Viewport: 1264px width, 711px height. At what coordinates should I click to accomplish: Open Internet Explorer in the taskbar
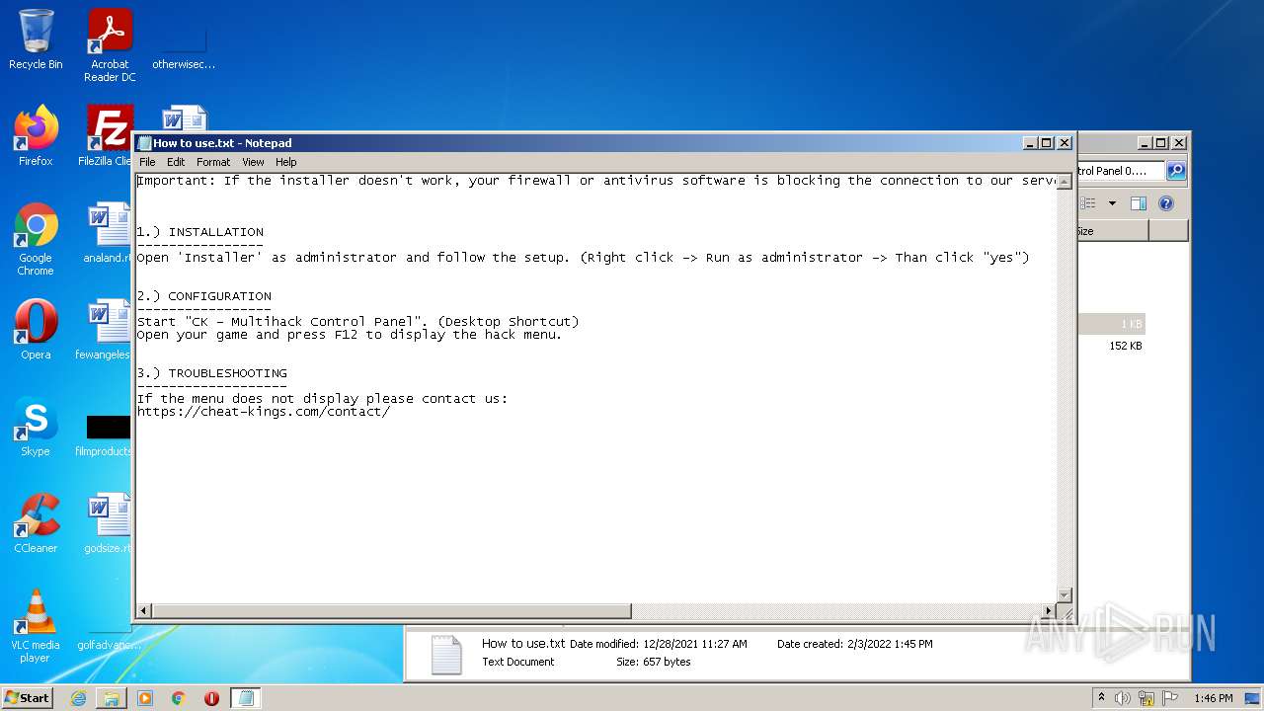point(78,698)
